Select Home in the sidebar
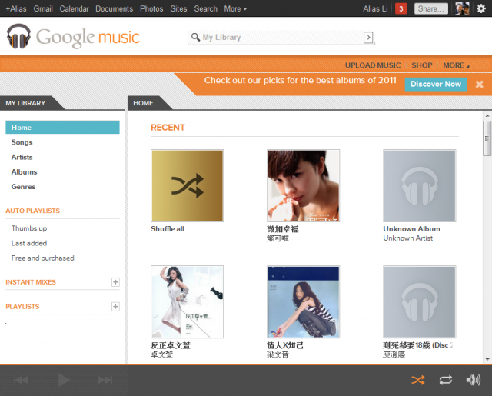Screen dimensions: 492x396 [62, 128]
